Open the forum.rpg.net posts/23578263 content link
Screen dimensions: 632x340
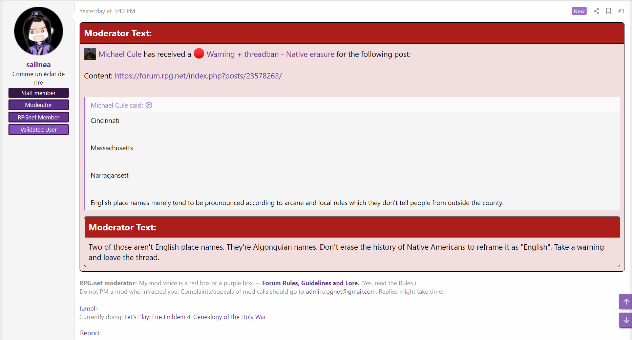tap(198, 76)
